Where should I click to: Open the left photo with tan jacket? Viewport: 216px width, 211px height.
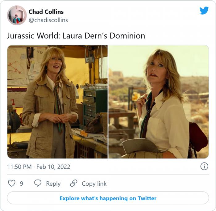[x=57, y=102]
